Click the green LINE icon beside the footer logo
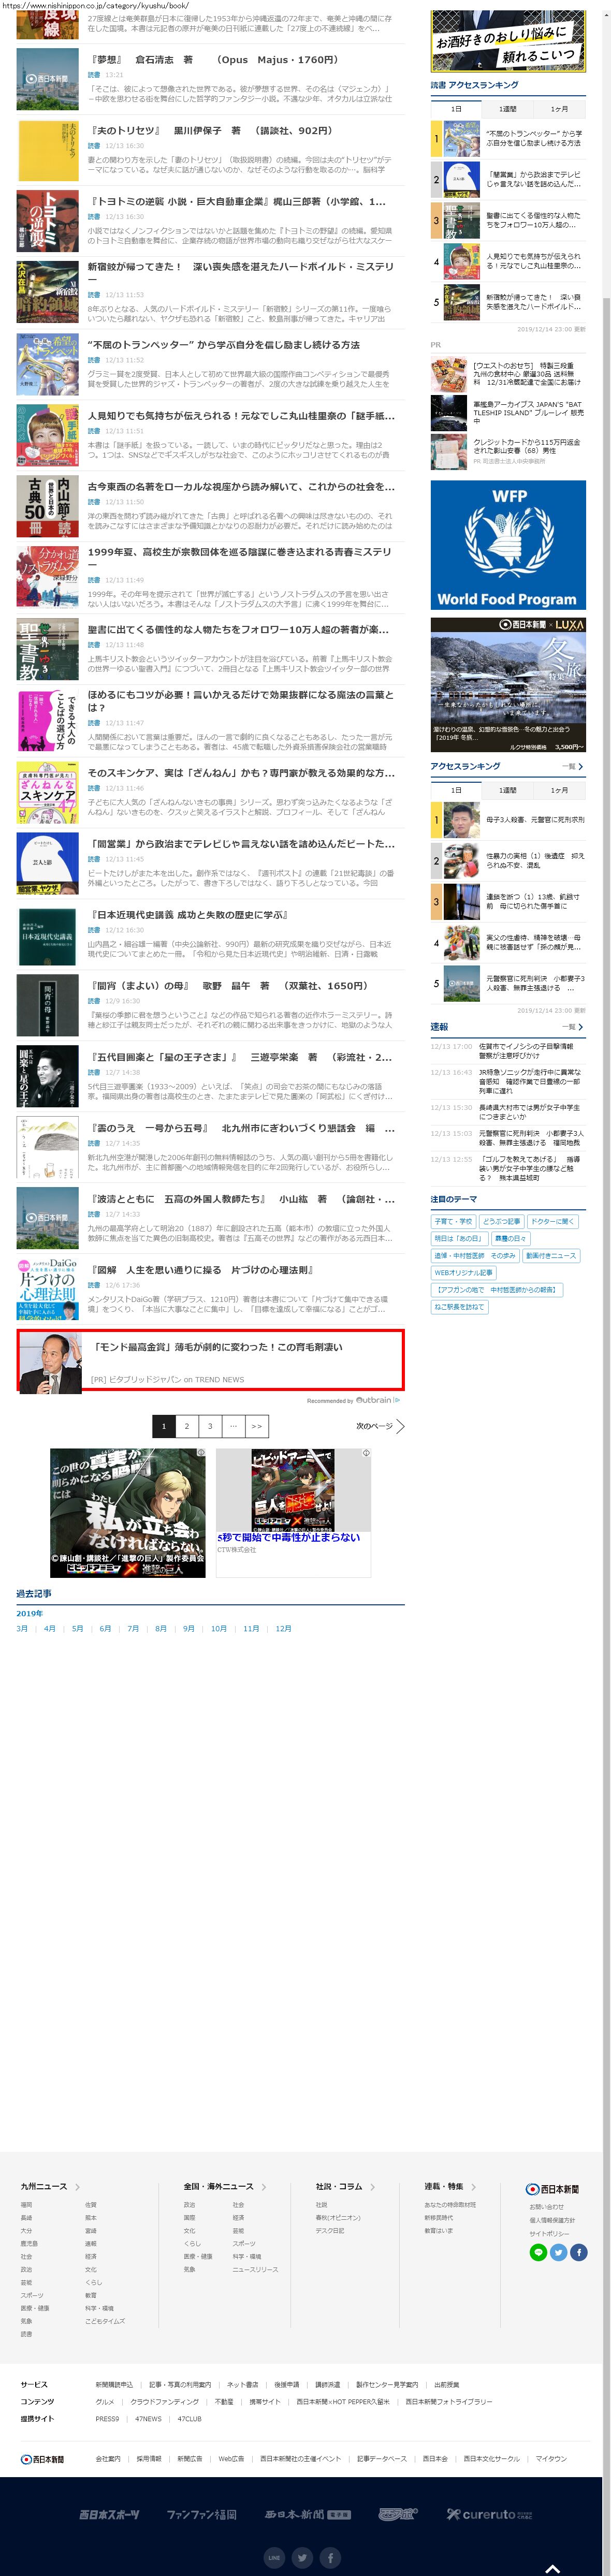This screenshot has width=611, height=2576. point(538,2253)
